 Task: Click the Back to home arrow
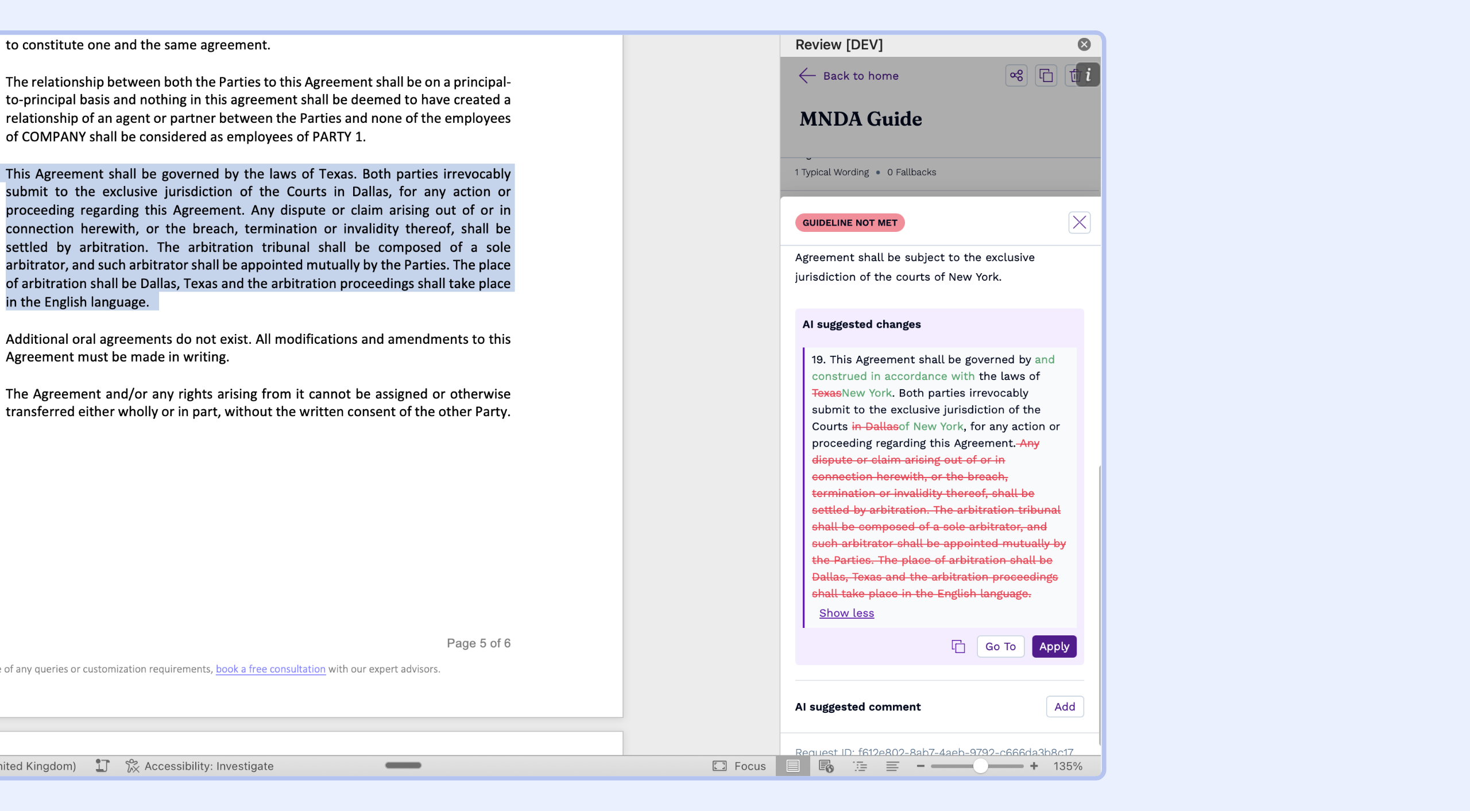(x=807, y=75)
